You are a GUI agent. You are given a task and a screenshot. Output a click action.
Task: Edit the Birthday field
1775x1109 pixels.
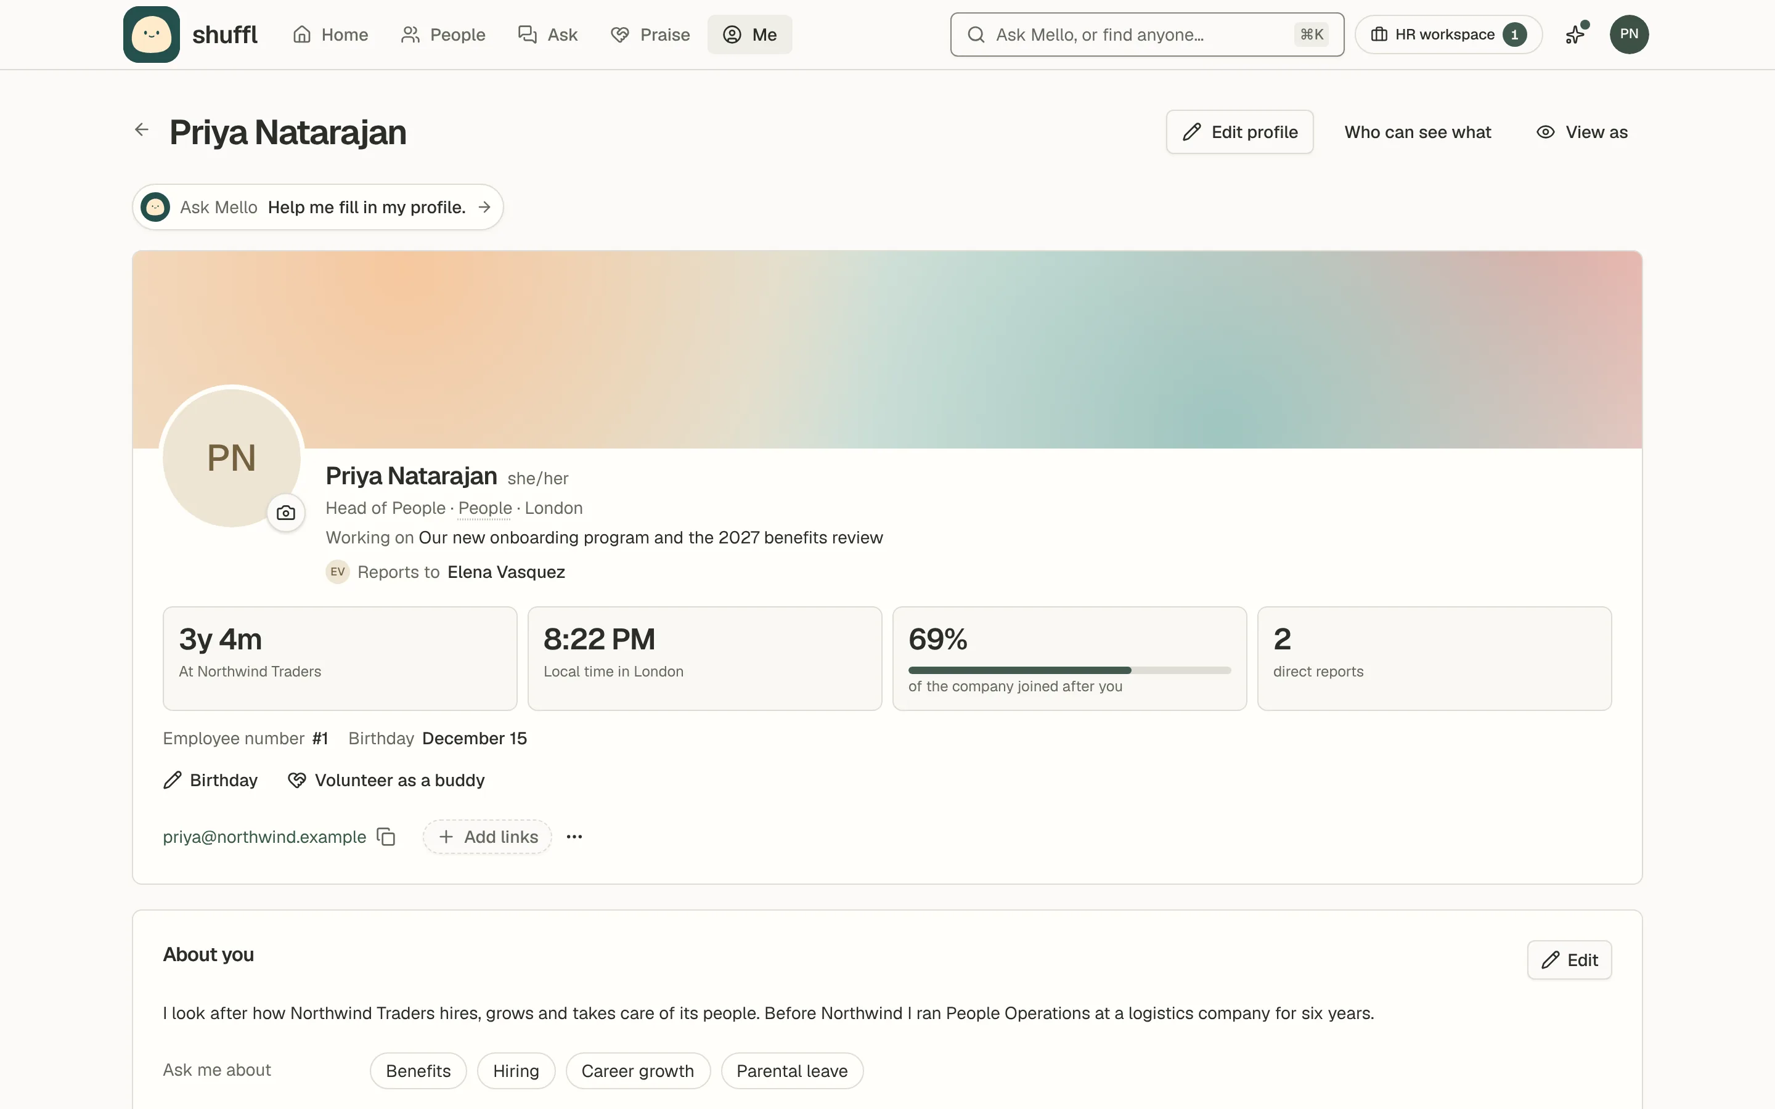(211, 781)
